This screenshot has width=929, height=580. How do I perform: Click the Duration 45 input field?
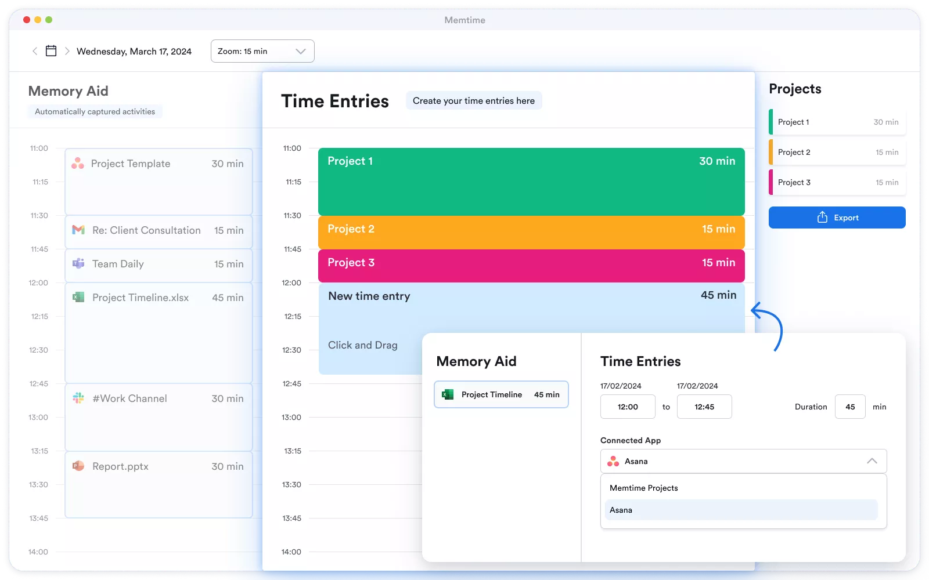coord(850,407)
